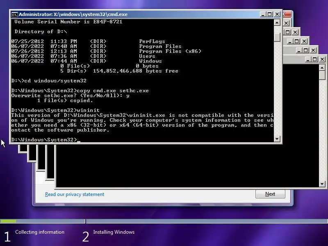Click the 'copy cmd.exe sethc.exe' command text

coord(113,91)
